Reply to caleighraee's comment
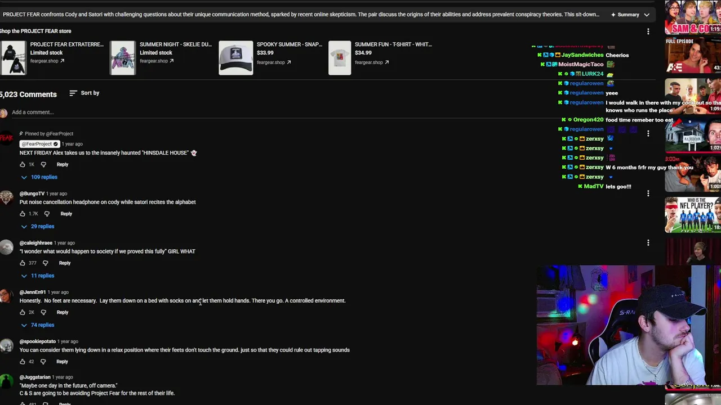The image size is (721, 405). coord(65,263)
